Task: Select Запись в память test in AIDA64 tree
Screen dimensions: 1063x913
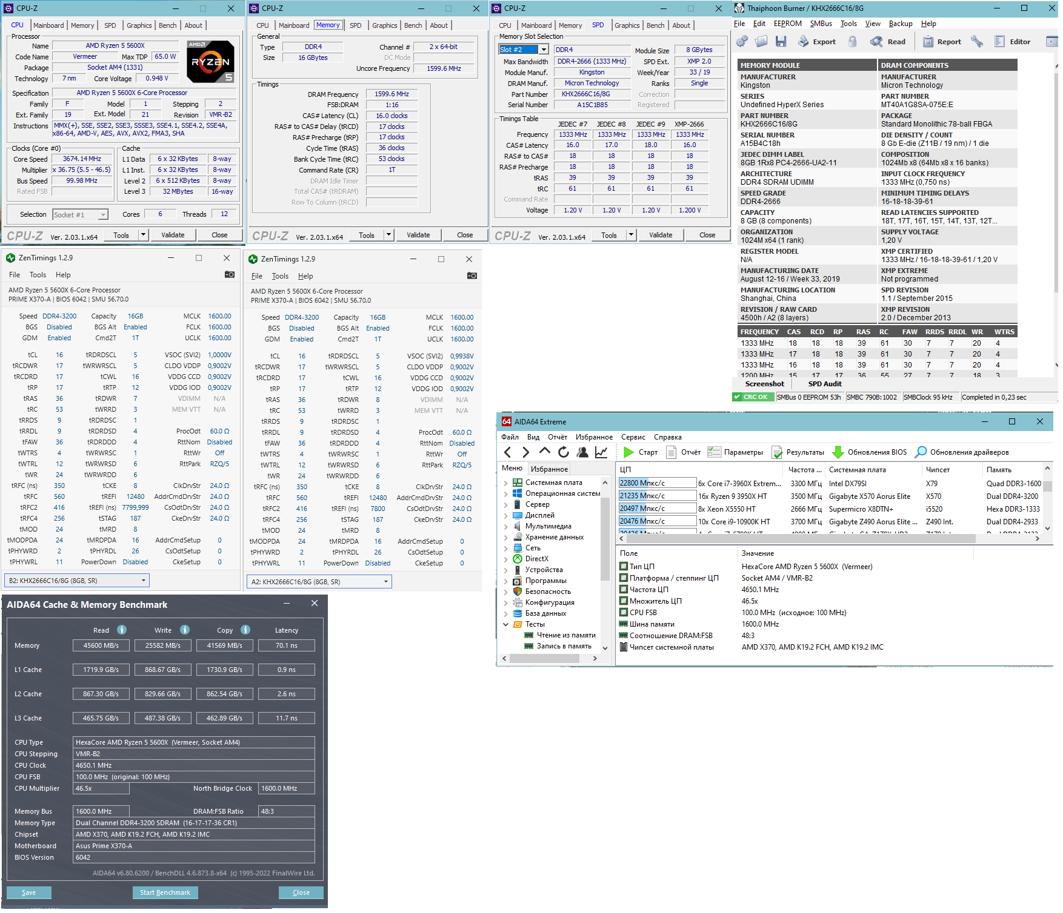Action: pyautogui.click(x=564, y=646)
